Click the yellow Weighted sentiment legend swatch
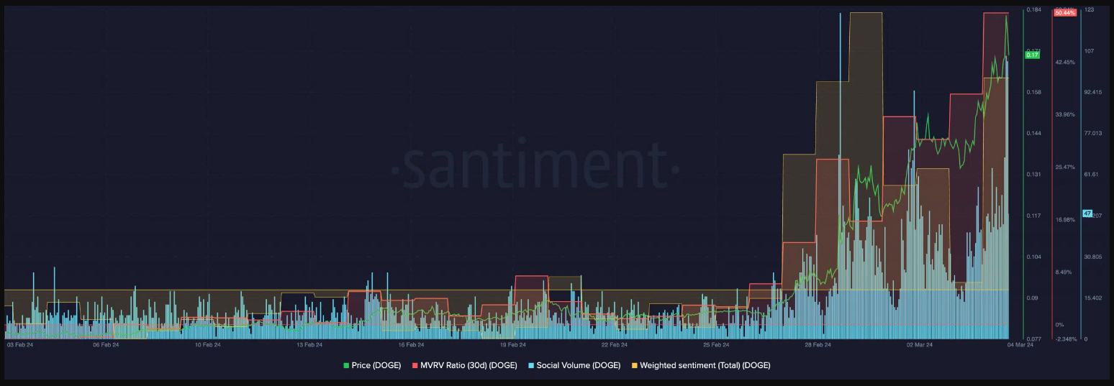The width and height of the screenshot is (1114, 386). pyautogui.click(x=634, y=365)
